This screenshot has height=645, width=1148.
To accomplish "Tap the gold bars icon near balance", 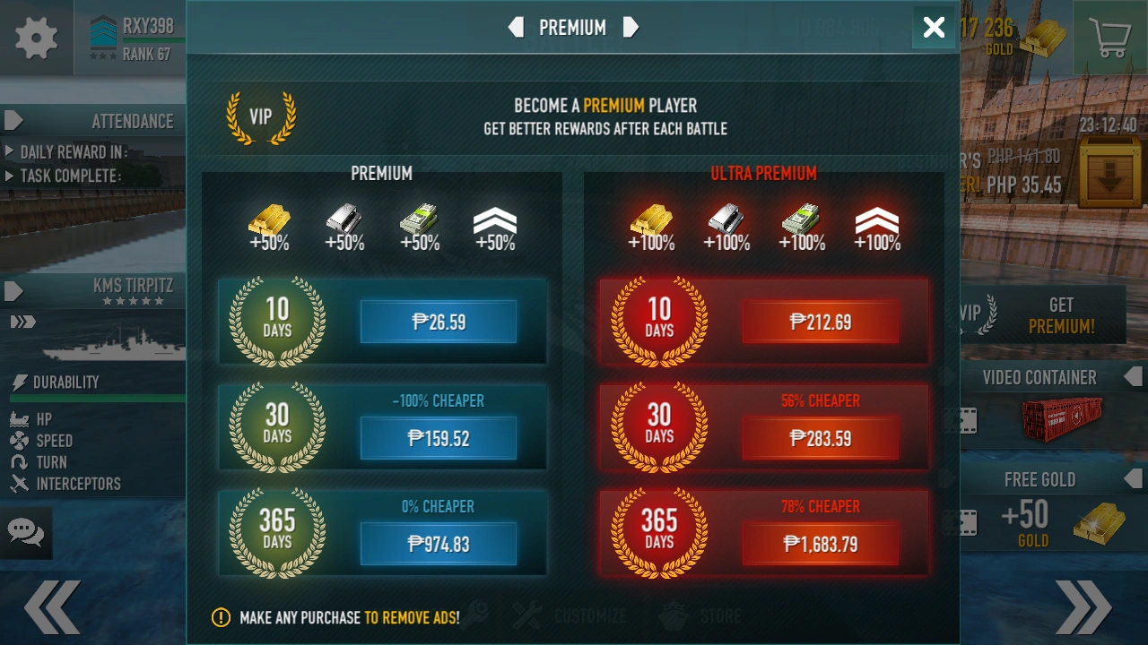I will point(1043,39).
